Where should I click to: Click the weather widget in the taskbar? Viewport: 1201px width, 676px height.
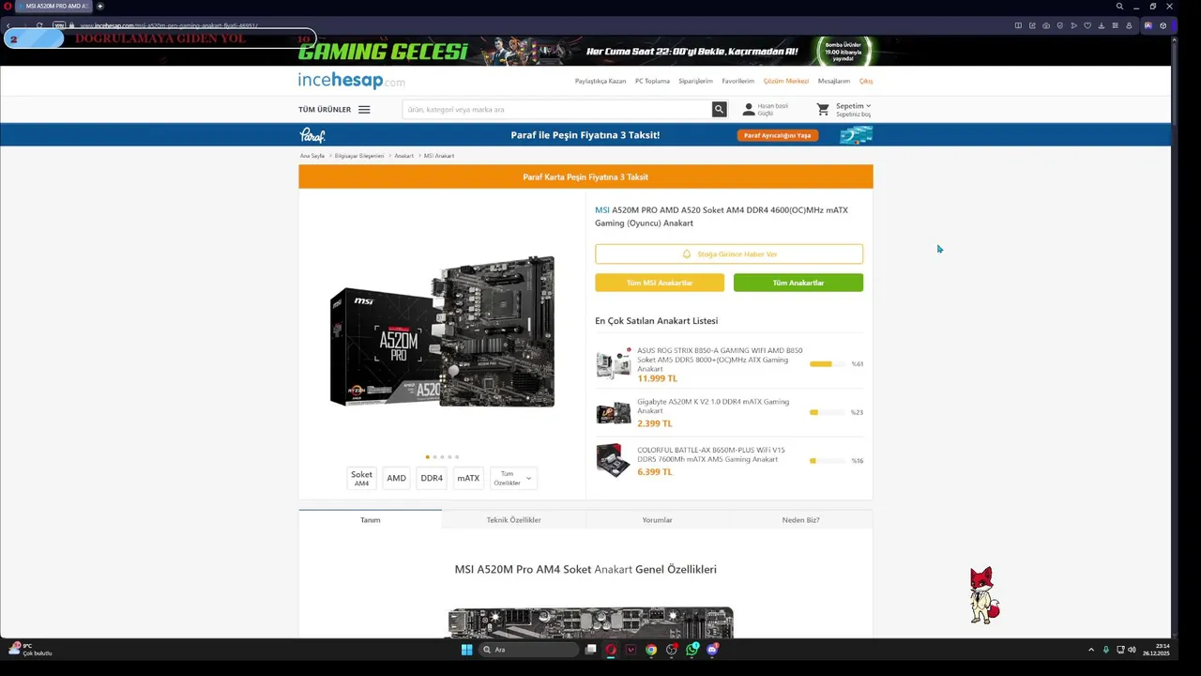30,650
